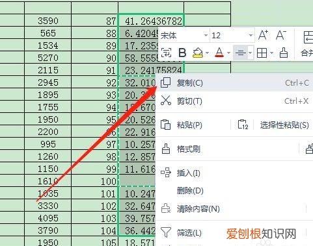Select the cell containing 2945

point(48,82)
